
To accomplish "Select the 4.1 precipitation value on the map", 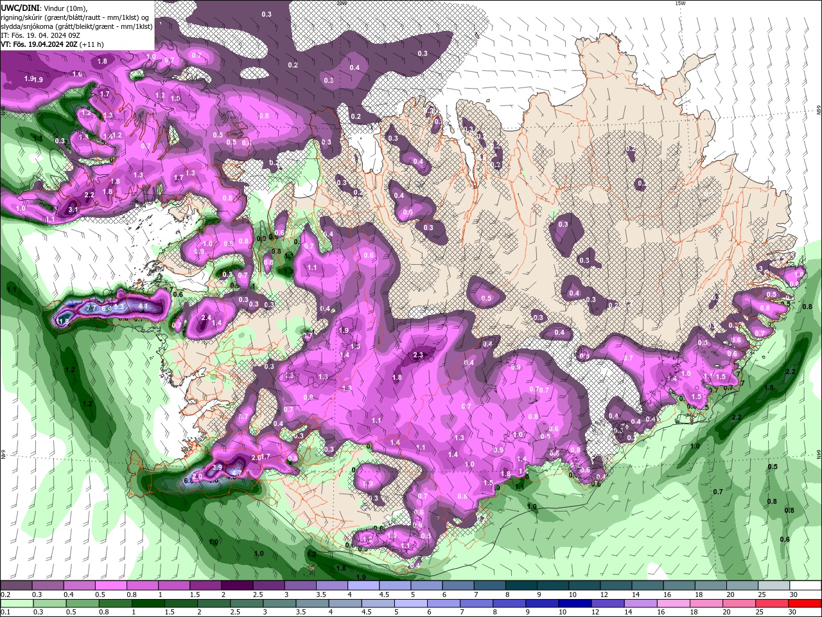I will pos(143,307).
